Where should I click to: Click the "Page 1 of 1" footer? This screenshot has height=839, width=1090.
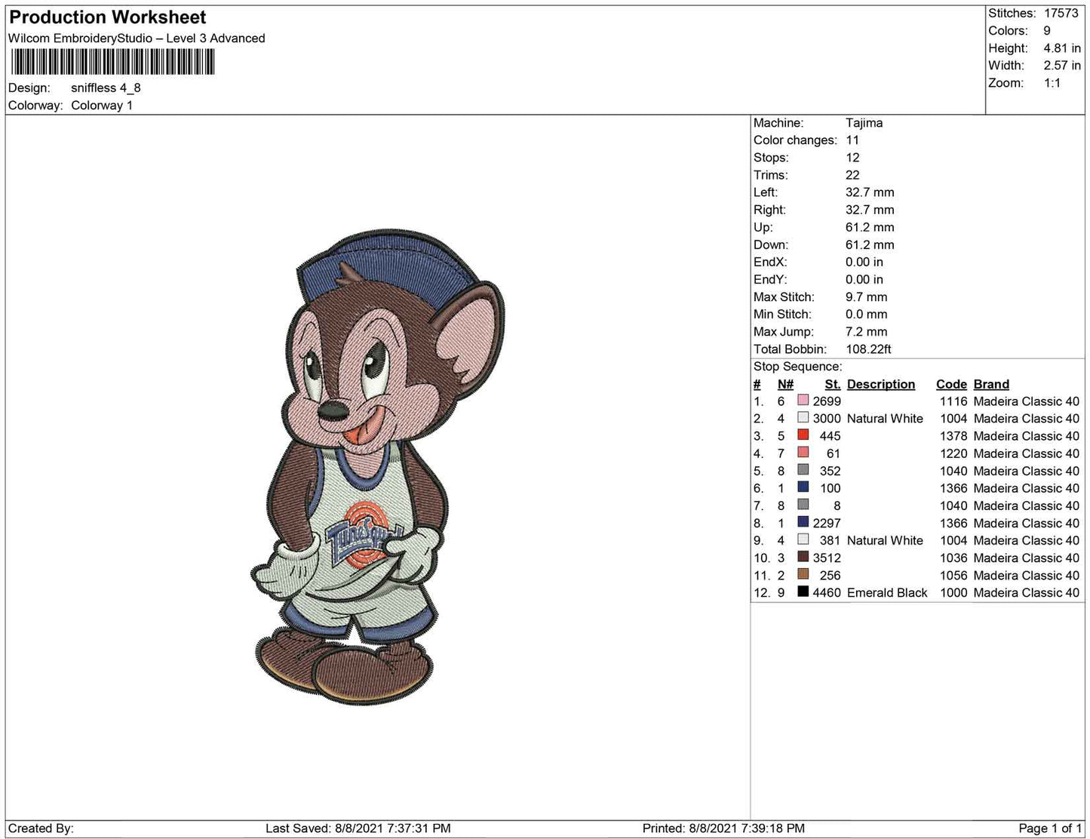click(1049, 828)
